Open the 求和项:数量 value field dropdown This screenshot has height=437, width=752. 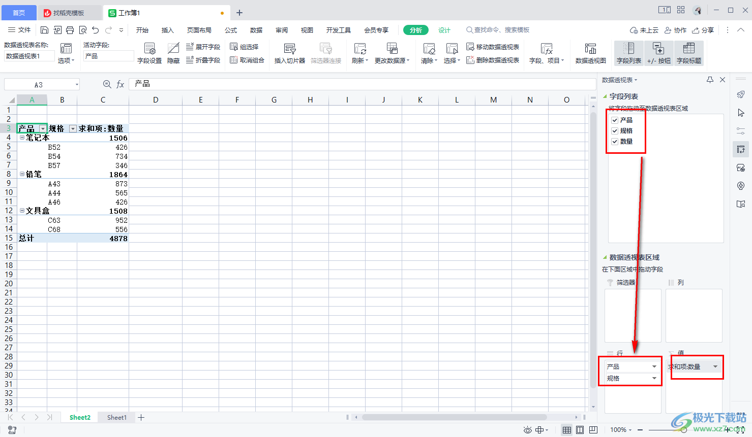(715, 366)
